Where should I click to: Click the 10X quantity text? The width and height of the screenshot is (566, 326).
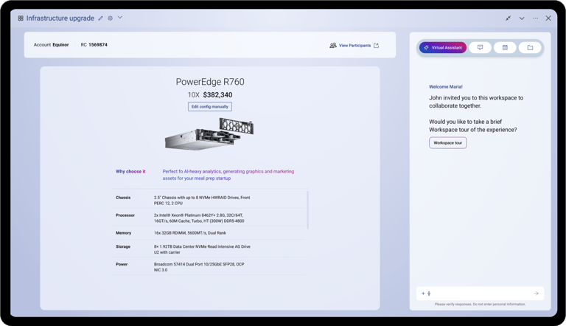(194, 94)
